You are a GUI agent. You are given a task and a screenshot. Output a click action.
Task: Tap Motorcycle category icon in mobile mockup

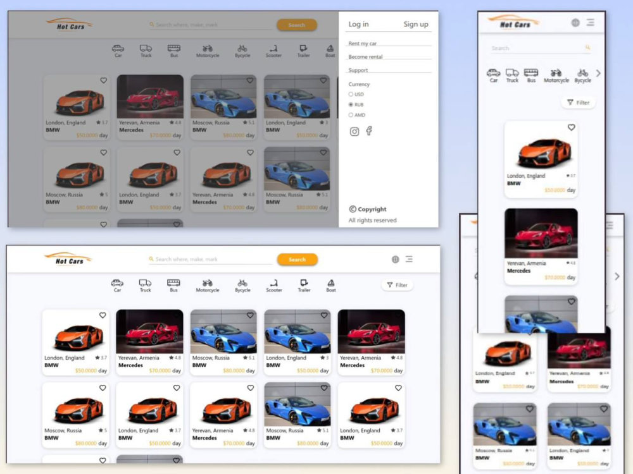556,75
